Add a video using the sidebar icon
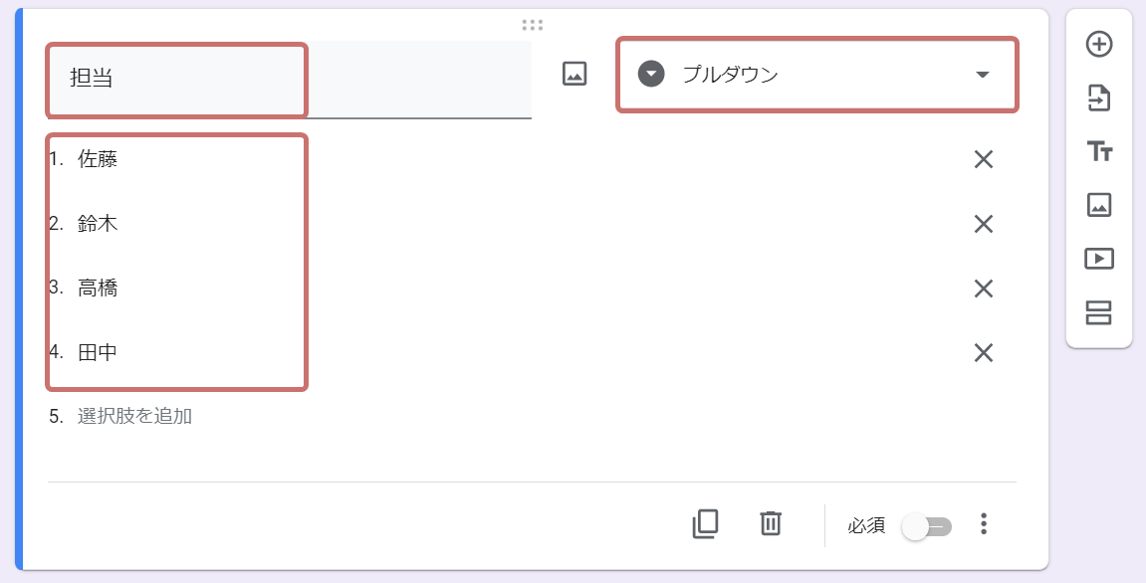Screen dimensions: 1146x583 point(1098,259)
